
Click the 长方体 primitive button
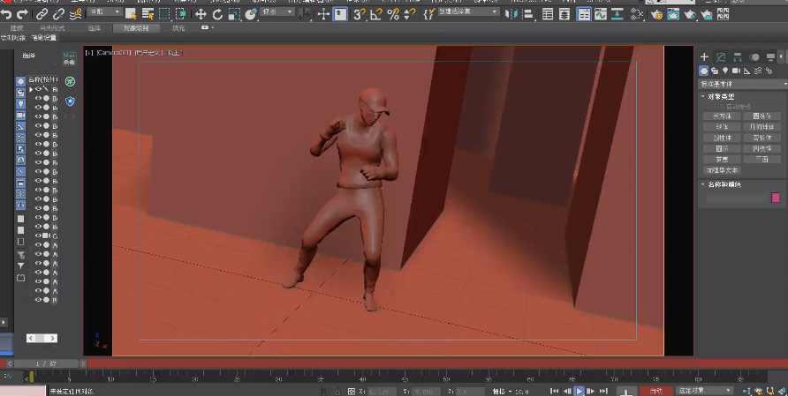722,116
